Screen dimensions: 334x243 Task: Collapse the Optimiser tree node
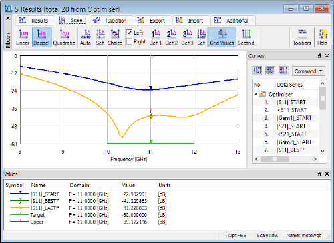(x=255, y=94)
